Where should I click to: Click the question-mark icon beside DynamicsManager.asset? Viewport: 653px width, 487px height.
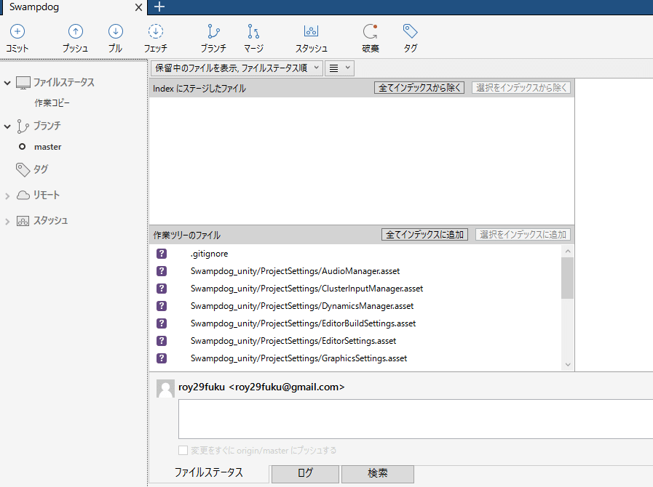162,306
